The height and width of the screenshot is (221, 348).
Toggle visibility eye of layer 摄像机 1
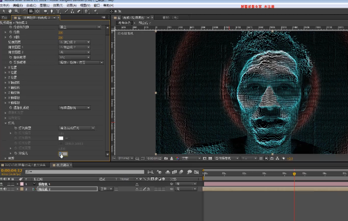[x=3, y=184]
